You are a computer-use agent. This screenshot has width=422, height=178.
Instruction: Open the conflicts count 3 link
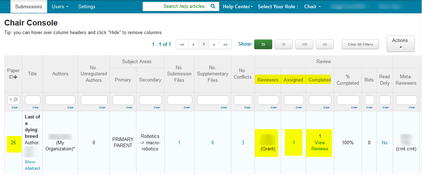[x=243, y=142]
